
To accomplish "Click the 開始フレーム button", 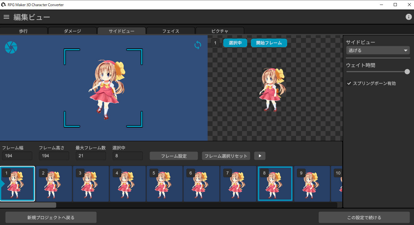I will coord(269,43).
